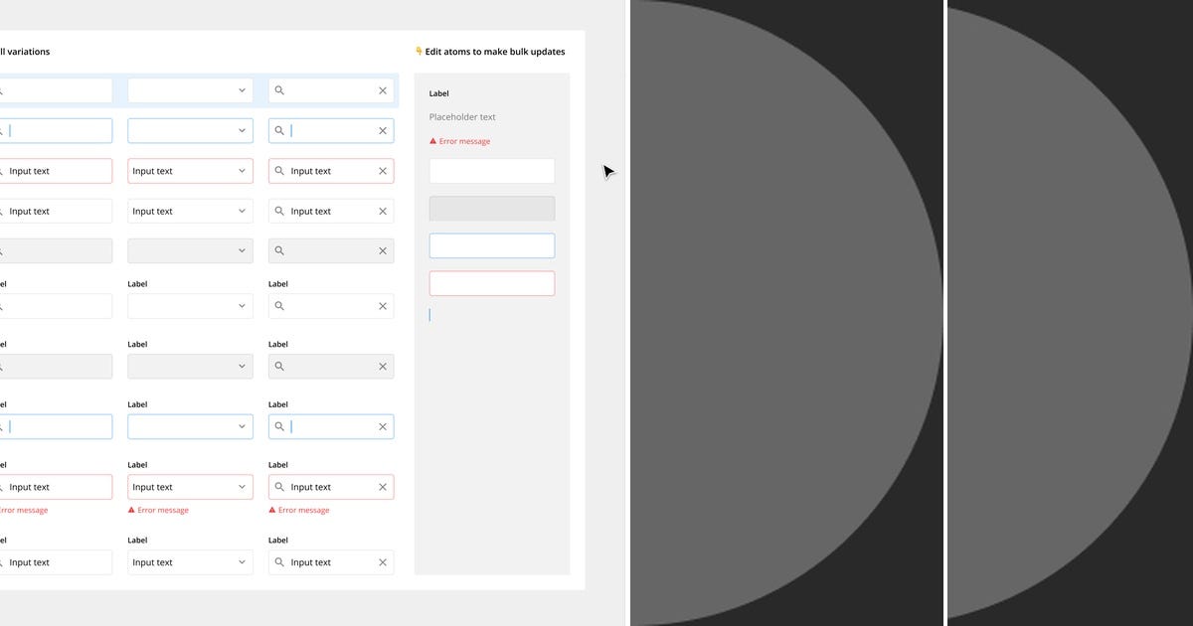Select 'Error message' text under the middle dropdown
1193x626 pixels.
tap(163, 510)
